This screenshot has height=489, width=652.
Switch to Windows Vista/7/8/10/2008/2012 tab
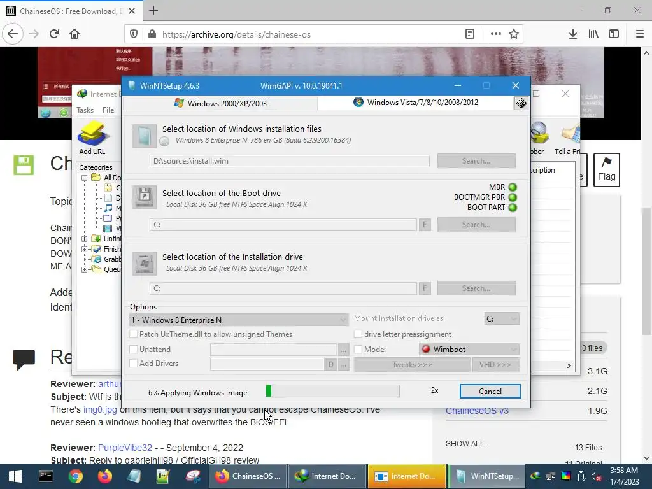click(416, 103)
